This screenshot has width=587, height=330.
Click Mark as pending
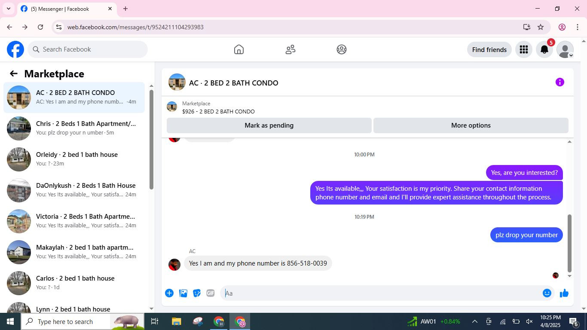pyautogui.click(x=269, y=125)
